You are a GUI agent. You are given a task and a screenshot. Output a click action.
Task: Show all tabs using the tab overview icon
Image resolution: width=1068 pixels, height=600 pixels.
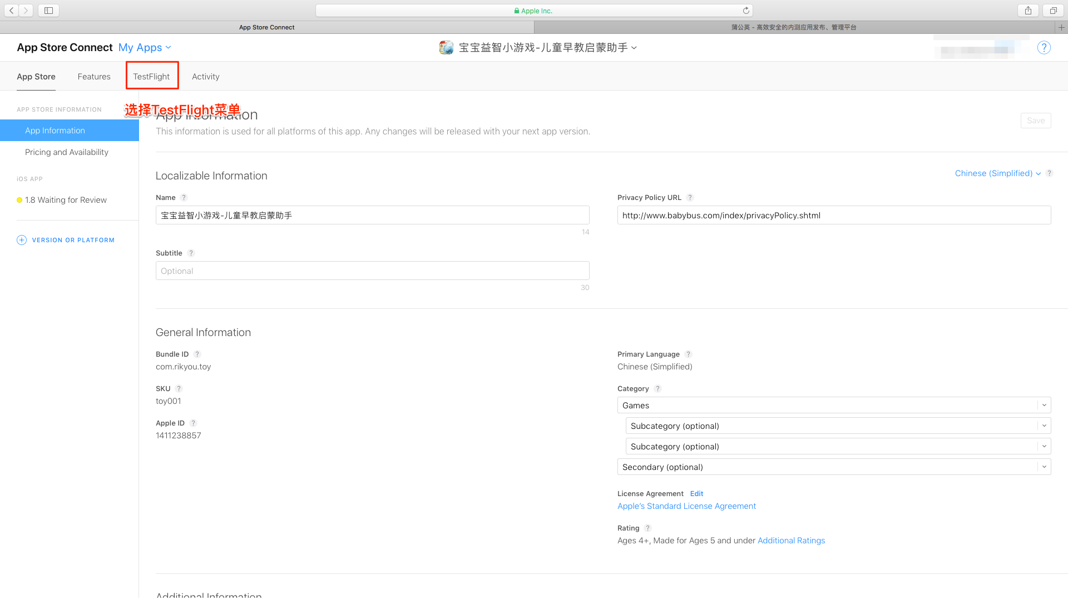pos(1053,11)
